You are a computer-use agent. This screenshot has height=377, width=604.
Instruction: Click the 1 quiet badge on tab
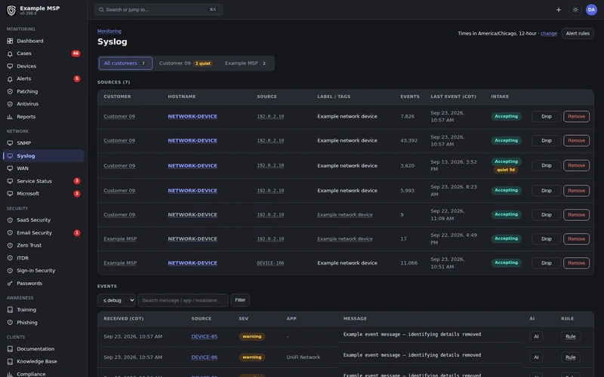(x=203, y=63)
